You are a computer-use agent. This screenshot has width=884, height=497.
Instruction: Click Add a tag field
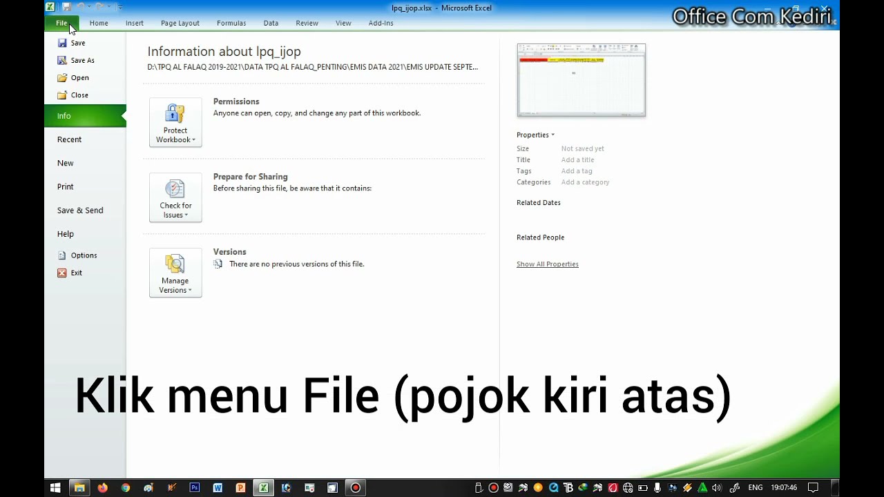pos(577,170)
